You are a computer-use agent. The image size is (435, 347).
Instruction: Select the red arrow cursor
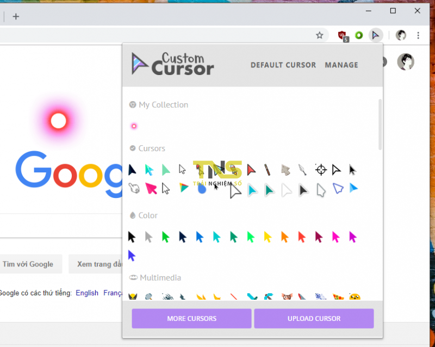tap(251, 169)
